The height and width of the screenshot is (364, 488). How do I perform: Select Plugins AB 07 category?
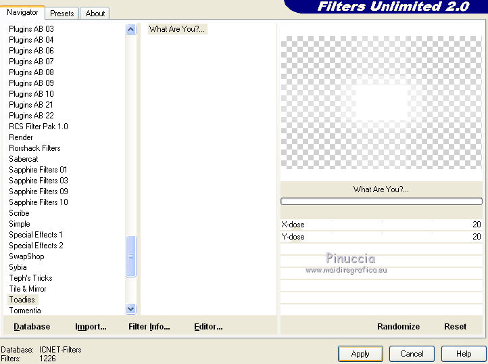[x=31, y=62]
